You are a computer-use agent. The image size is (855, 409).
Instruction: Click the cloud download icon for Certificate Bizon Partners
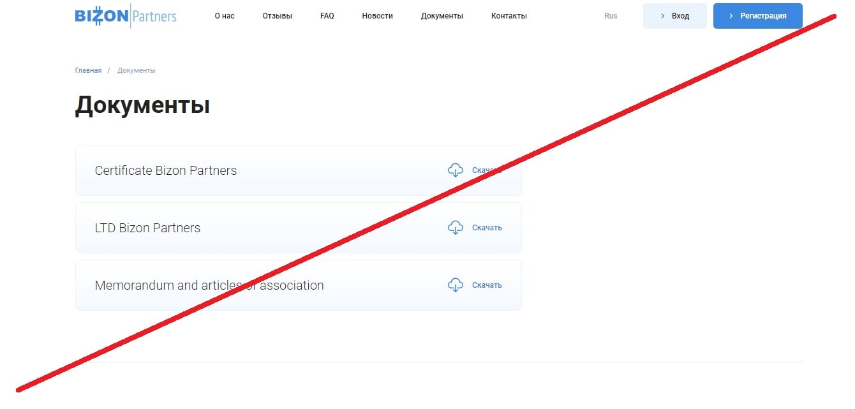[456, 170]
